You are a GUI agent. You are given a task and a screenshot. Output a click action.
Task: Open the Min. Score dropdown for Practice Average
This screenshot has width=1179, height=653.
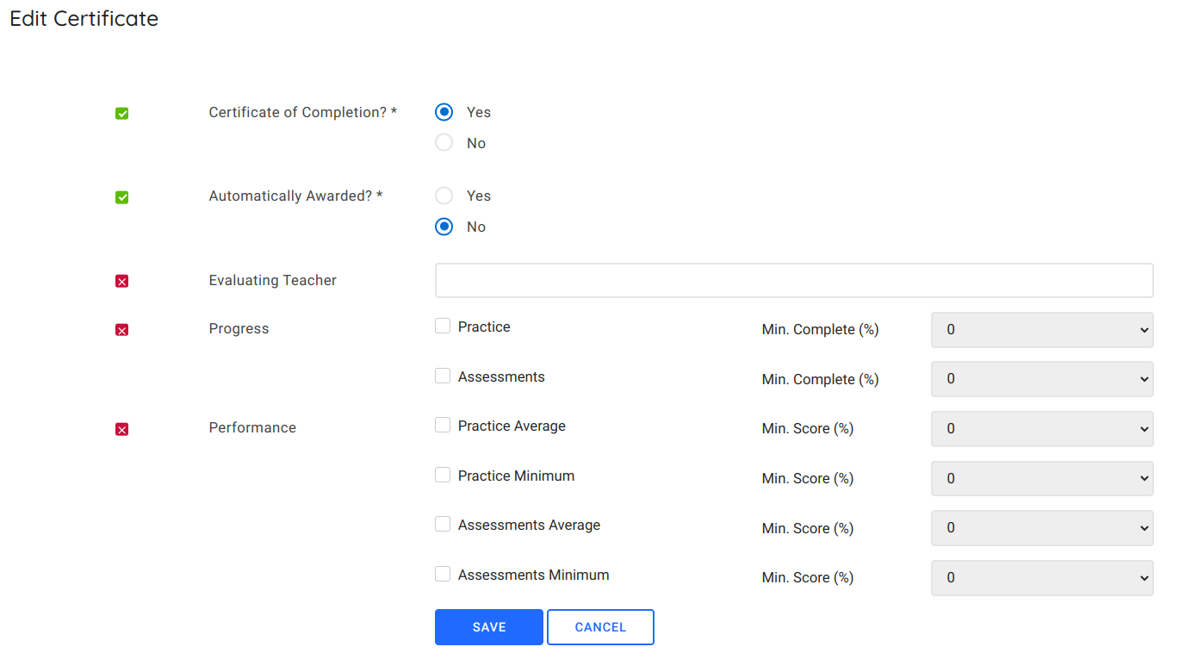(x=1041, y=428)
